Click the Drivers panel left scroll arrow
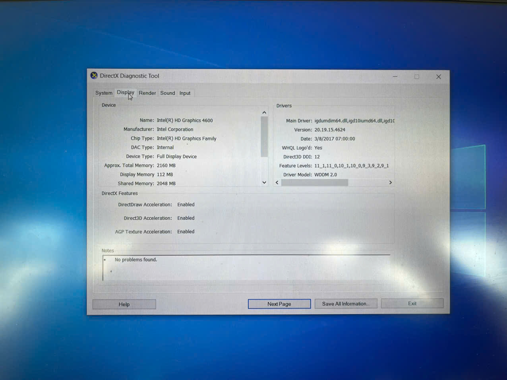Viewport: 507px width, 380px height. click(x=277, y=182)
